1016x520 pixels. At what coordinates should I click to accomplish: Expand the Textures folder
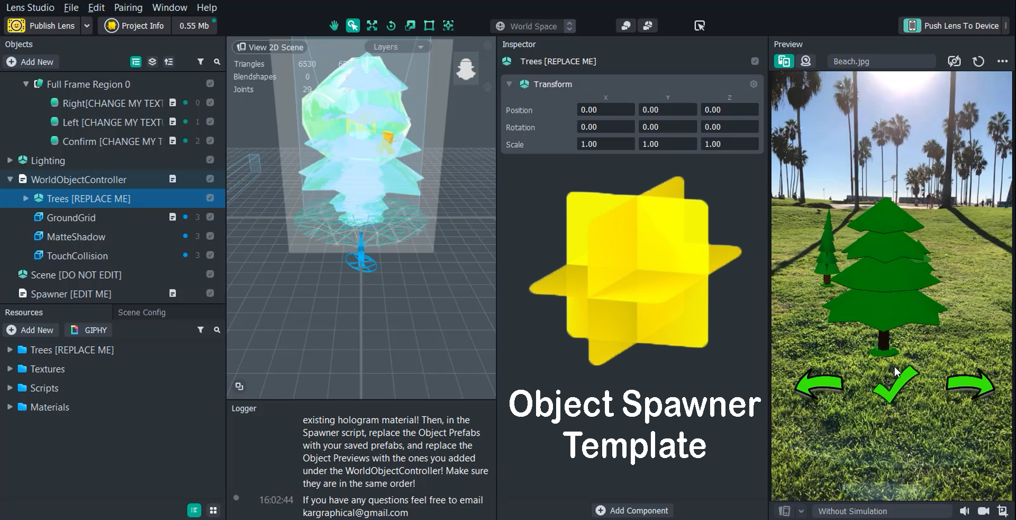pos(10,369)
